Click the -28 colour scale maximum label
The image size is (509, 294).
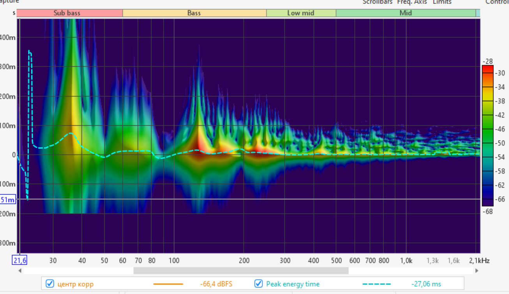pos(488,62)
